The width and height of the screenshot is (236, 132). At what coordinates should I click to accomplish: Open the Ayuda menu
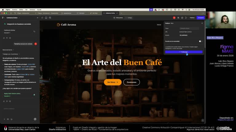tap(39, 9)
